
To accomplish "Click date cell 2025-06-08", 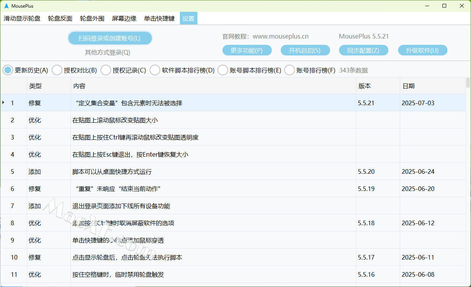I will tap(433, 274).
